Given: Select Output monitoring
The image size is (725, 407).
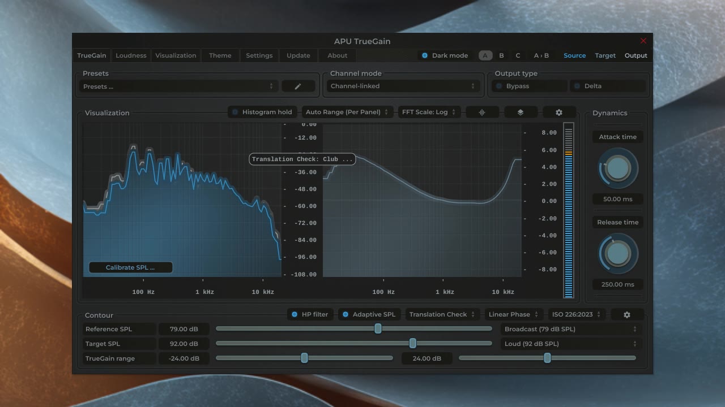Looking at the screenshot, I should coord(636,55).
